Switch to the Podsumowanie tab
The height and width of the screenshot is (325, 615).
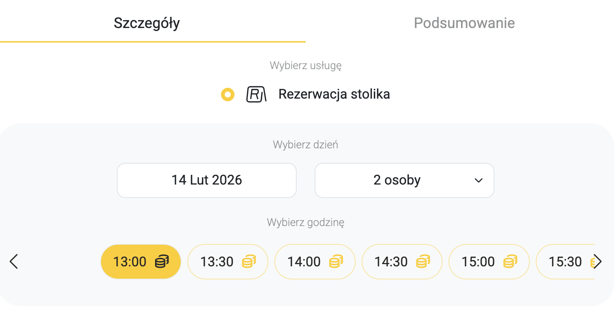tap(464, 23)
